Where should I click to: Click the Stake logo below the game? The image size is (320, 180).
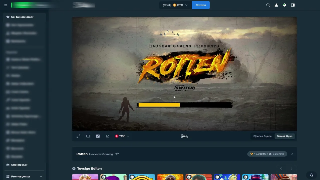click(x=184, y=136)
